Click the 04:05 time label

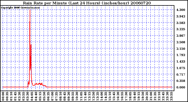[32, 96]
